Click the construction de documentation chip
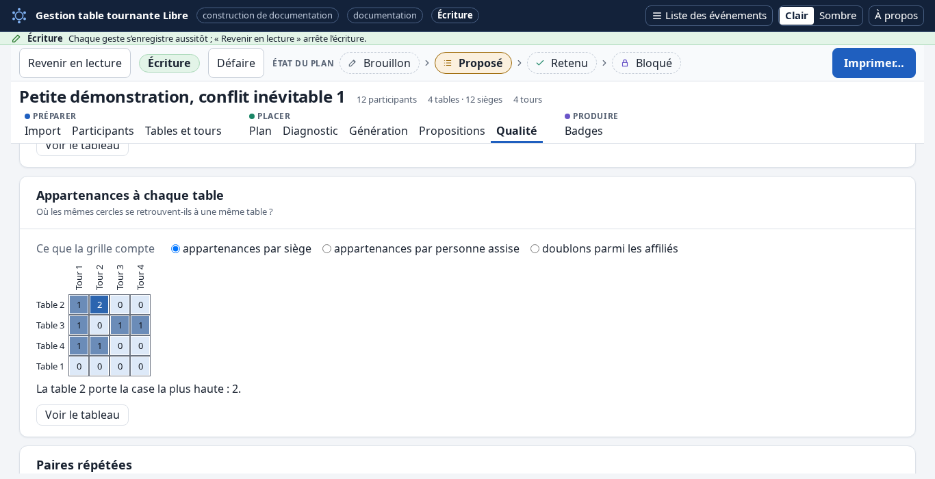 268,16
